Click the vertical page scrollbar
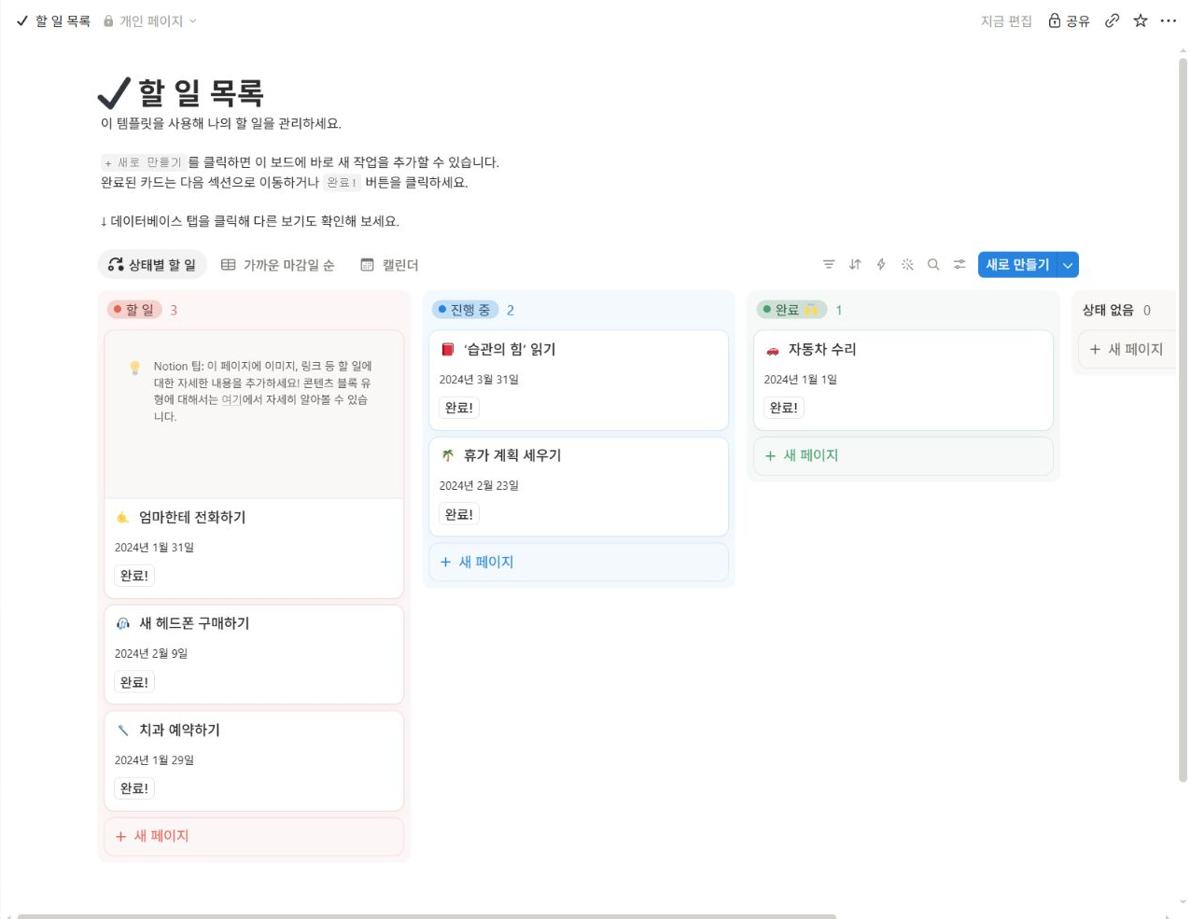 [x=1183, y=420]
